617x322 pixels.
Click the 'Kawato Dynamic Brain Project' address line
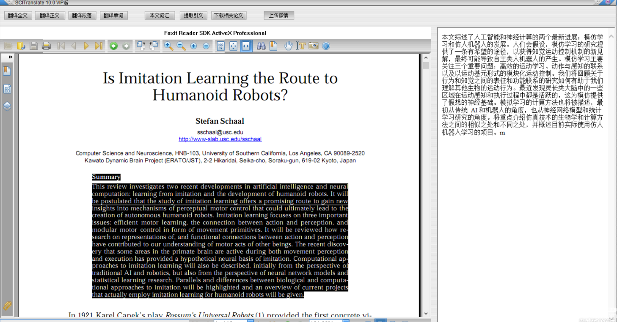tap(220, 161)
